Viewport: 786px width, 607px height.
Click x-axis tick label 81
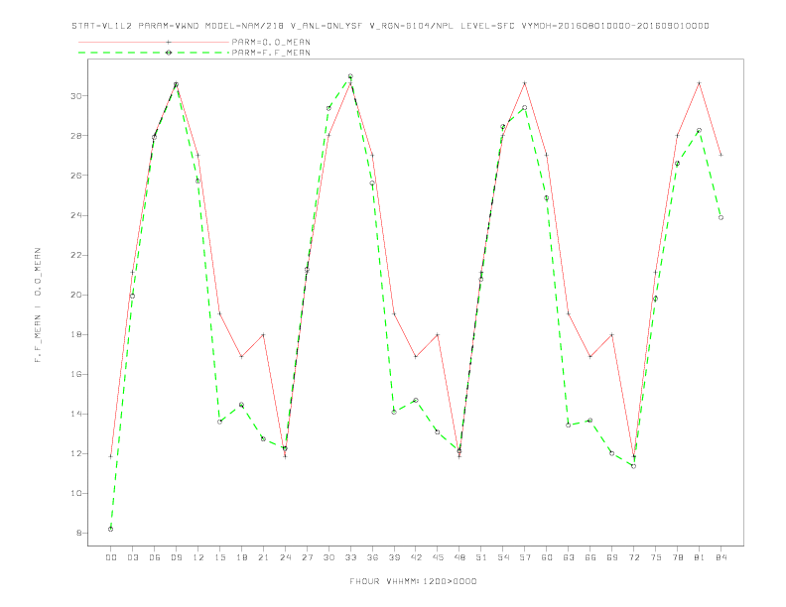point(700,557)
